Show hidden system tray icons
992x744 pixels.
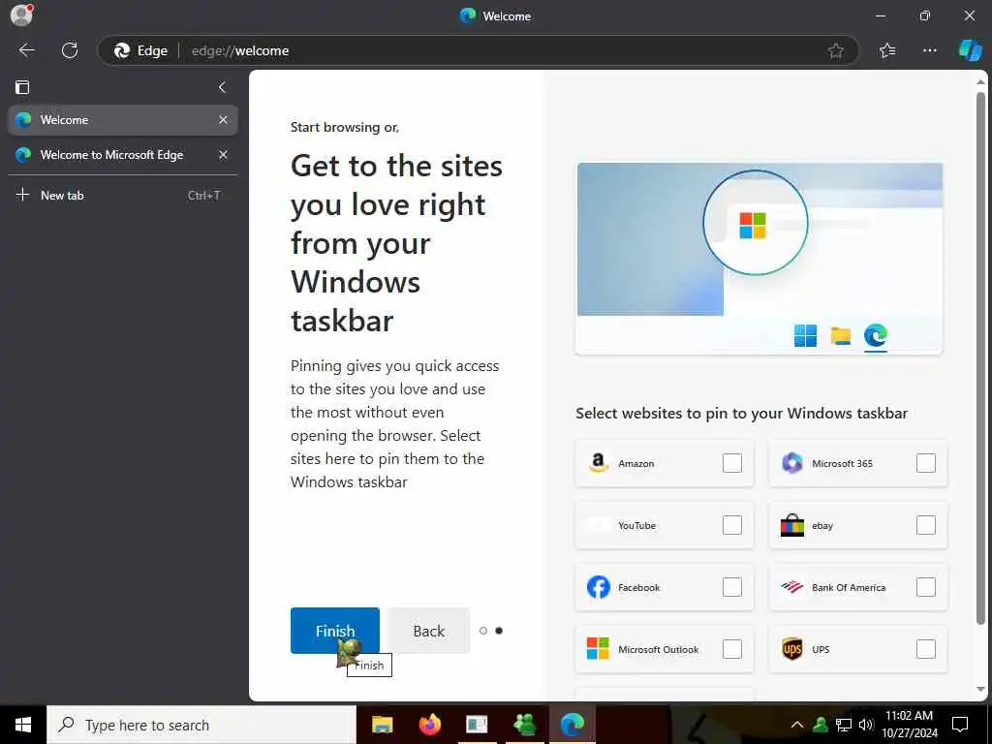coord(797,725)
